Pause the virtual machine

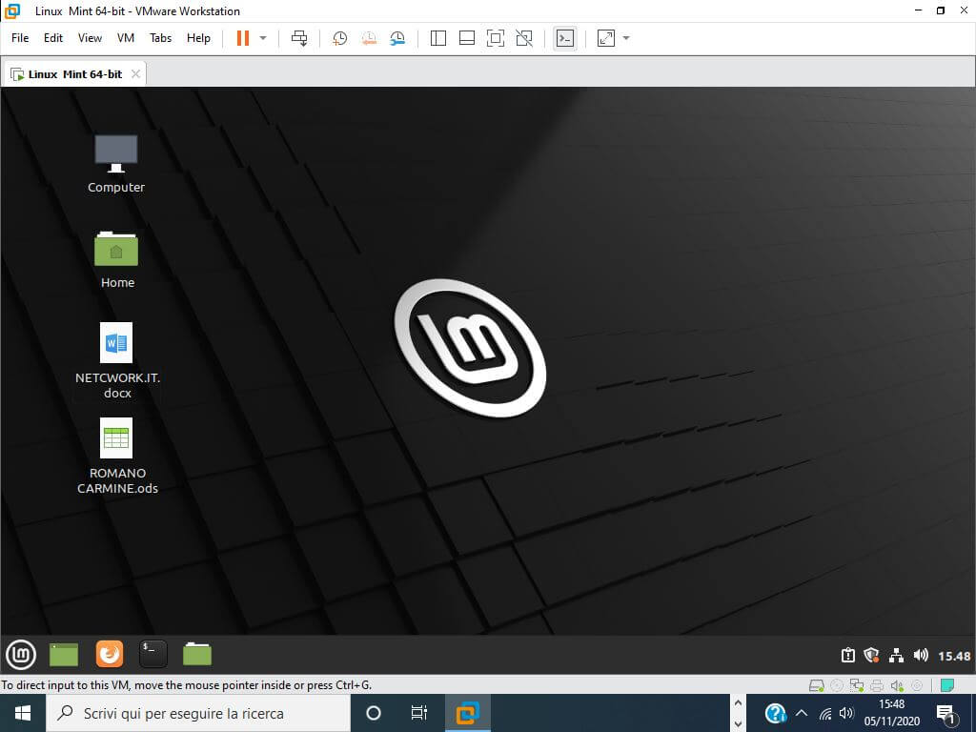pos(243,38)
